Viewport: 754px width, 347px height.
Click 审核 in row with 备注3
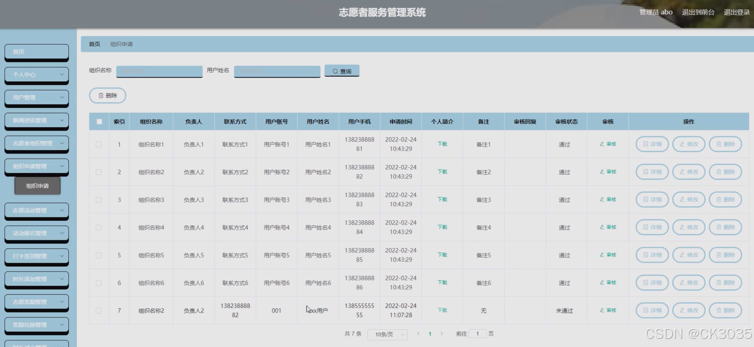click(608, 199)
